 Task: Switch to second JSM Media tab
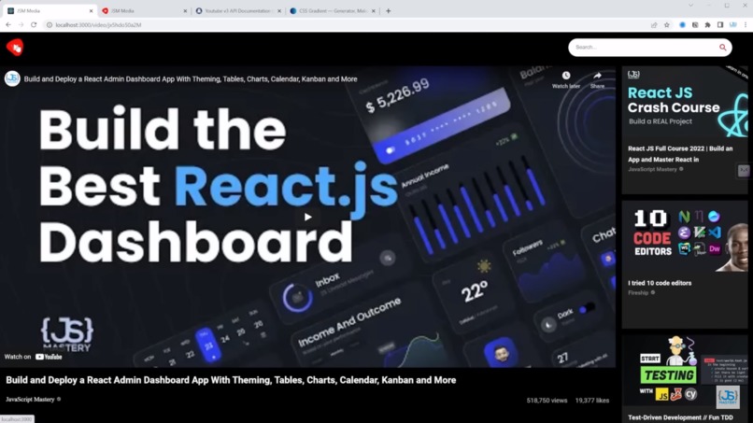click(x=143, y=10)
